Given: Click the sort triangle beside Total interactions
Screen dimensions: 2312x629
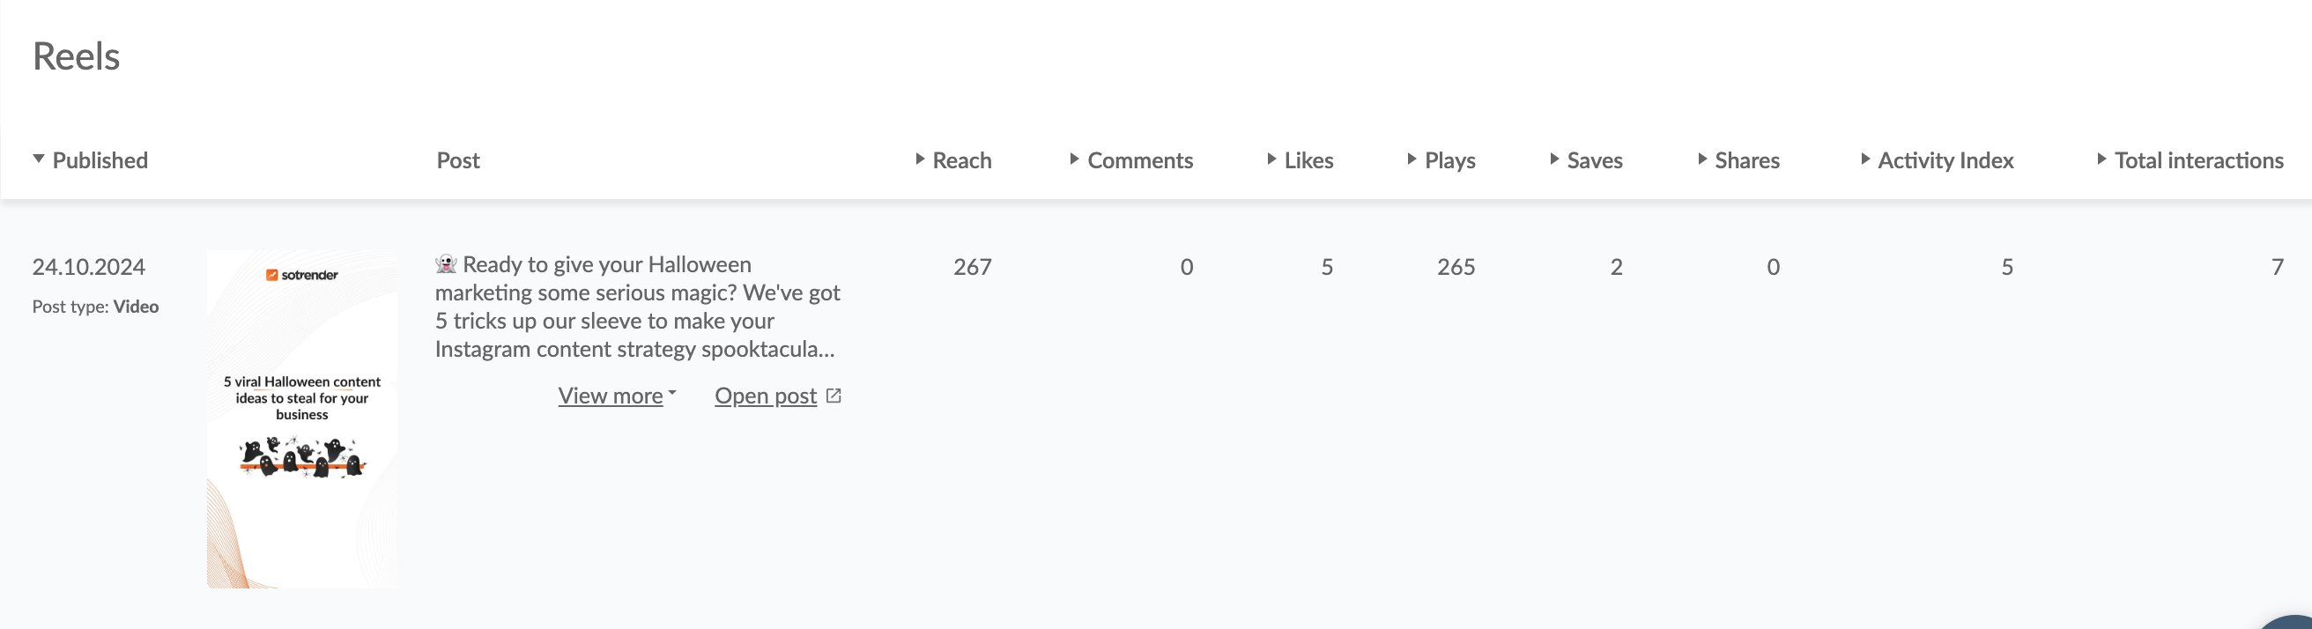Looking at the screenshot, I should tap(2102, 159).
